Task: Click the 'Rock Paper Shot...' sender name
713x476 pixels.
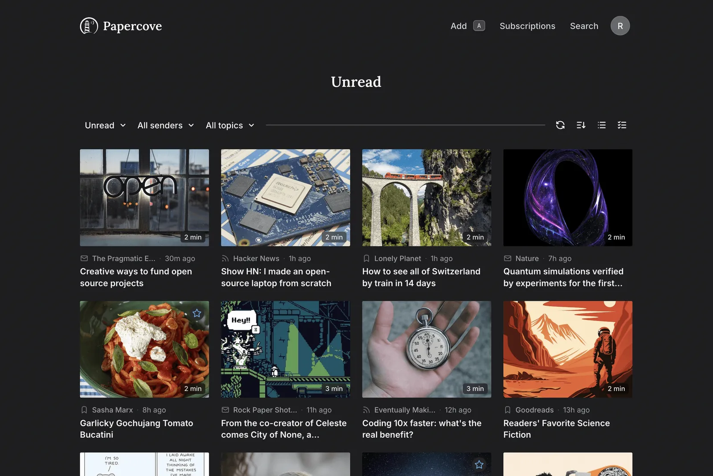Action: pyautogui.click(x=265, y=410)
